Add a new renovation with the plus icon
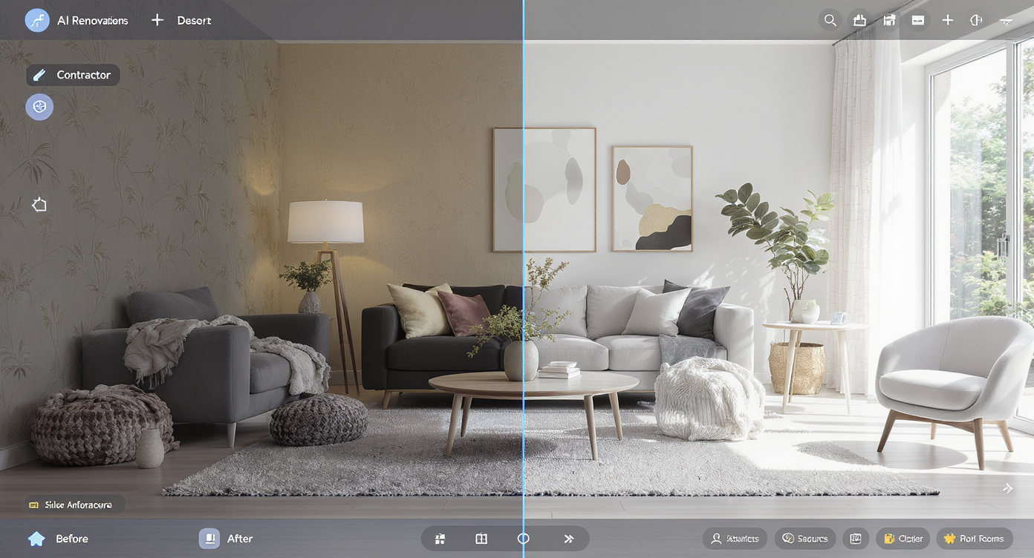The image size is (1034, 558). click(948, 20)
